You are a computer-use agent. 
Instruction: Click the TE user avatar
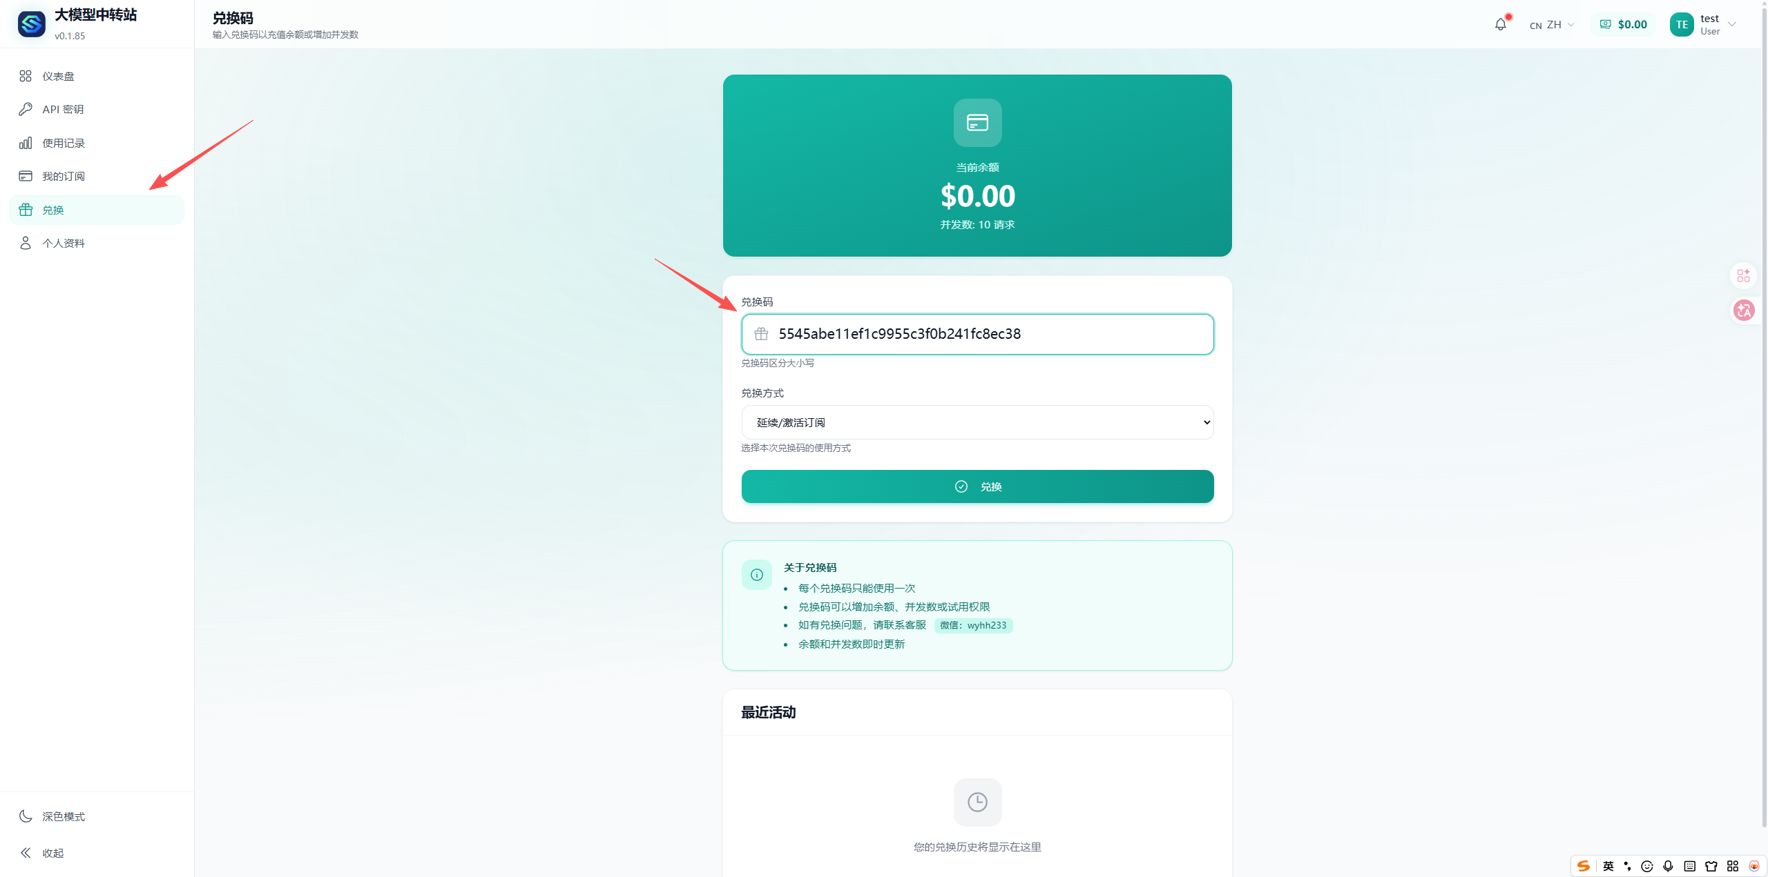click(x=1682, y=25)
